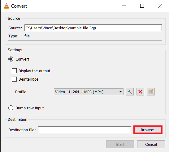Click the disabled Start button
This screenshot has height=152, width=169.
point(120,144)
